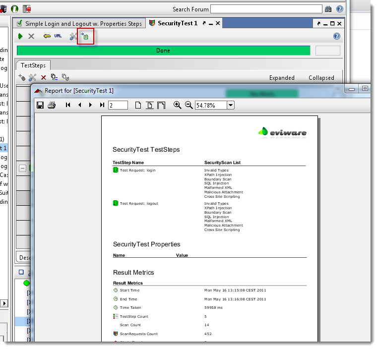Screen dimensions: 378x349
Task: Save report with floppy disk icon
Action: (40, 105)
